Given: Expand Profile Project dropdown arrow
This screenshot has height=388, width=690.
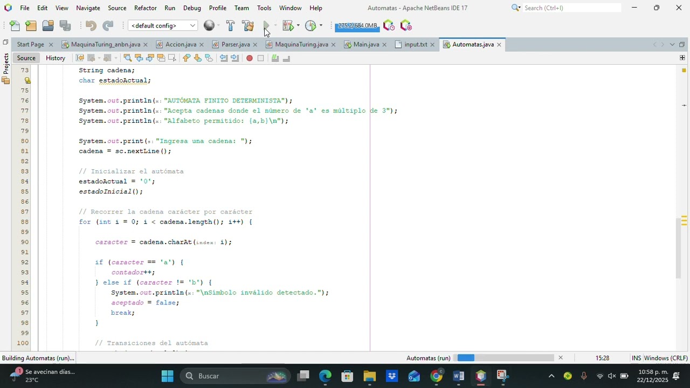Looking at the screenshot, I should [x=321, y=25].
